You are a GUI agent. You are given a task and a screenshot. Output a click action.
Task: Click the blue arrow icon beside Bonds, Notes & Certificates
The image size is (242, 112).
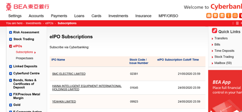[x=11, y=80]
